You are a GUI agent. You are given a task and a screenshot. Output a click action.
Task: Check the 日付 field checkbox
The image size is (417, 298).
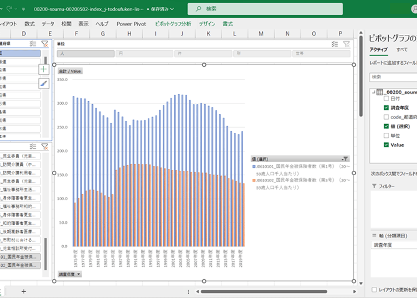point(386,98)
